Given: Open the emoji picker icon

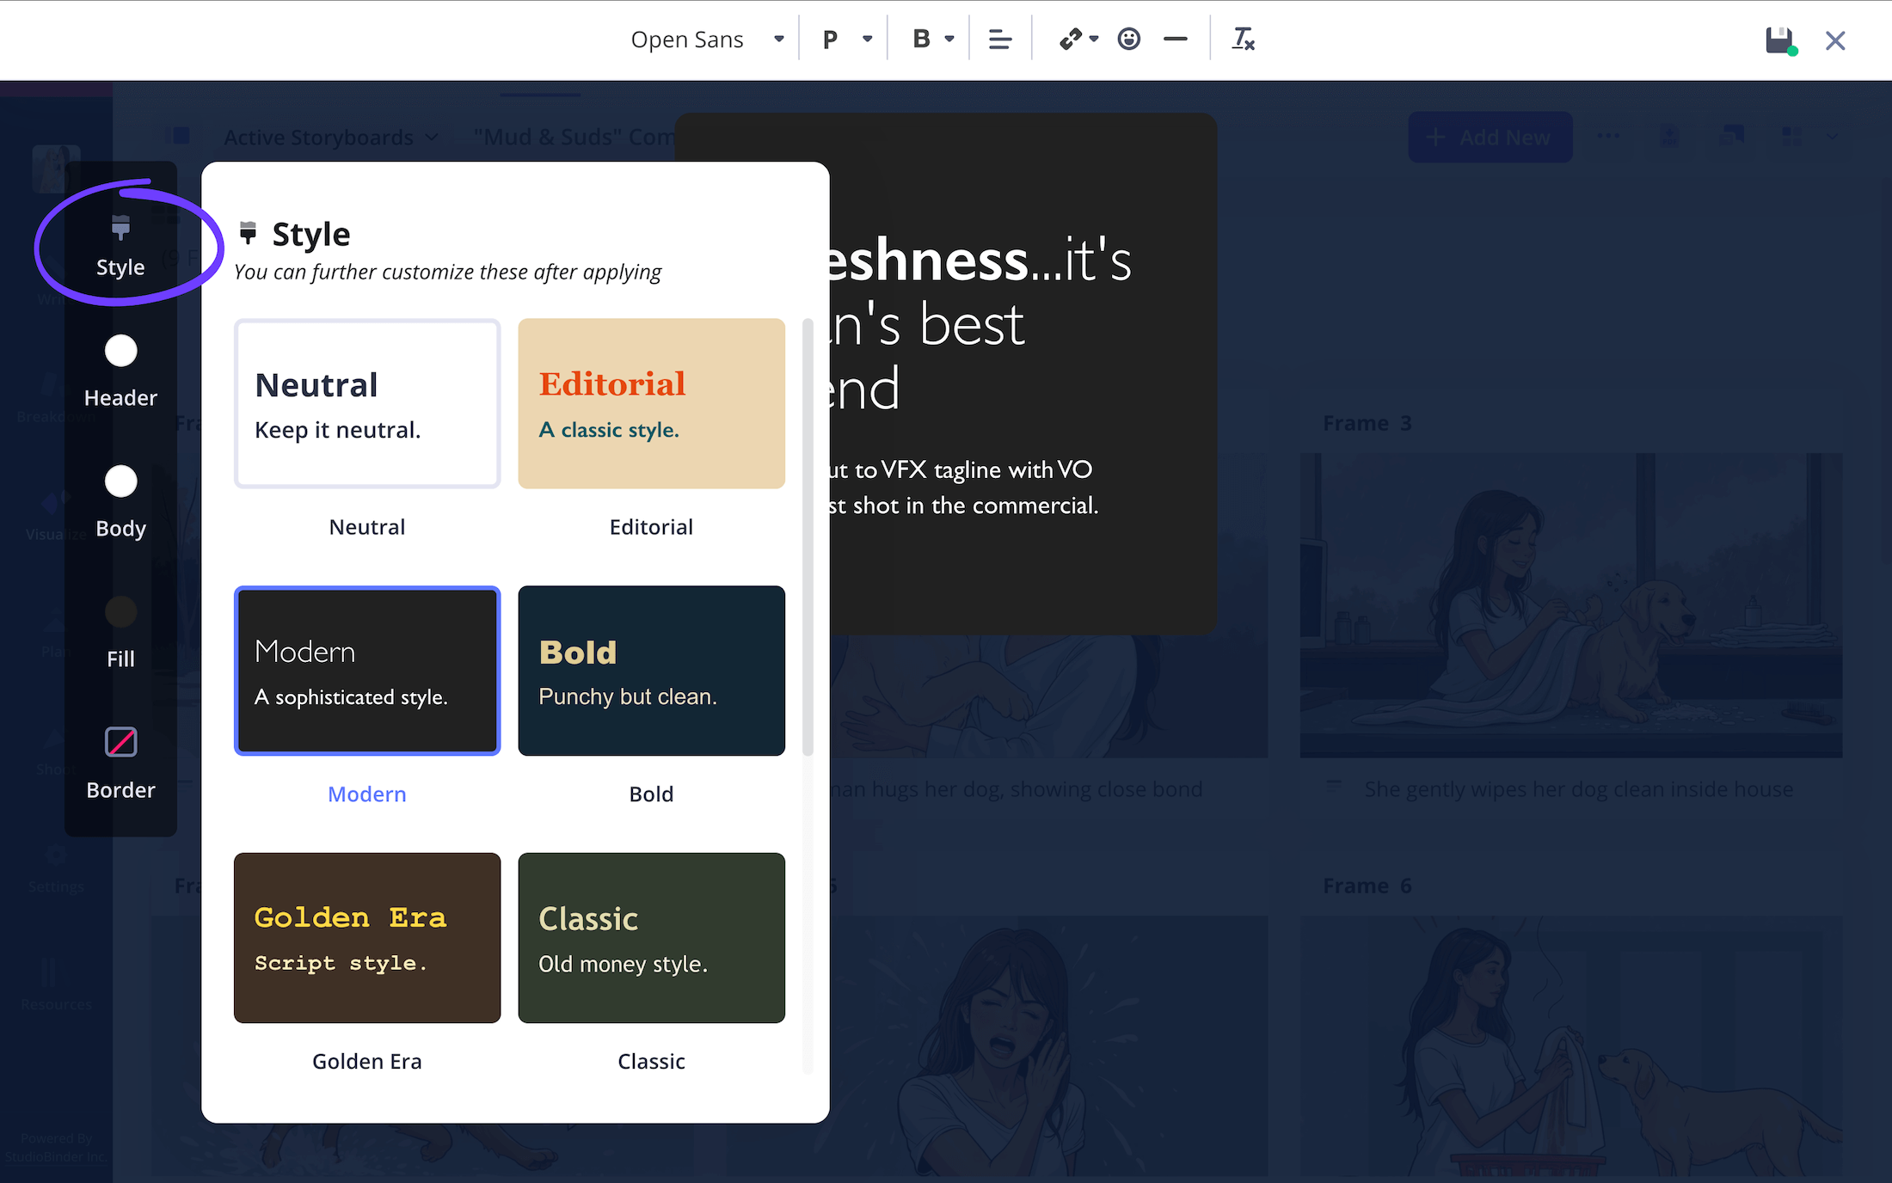Looking at the screenshot, I should point(1128,40).
